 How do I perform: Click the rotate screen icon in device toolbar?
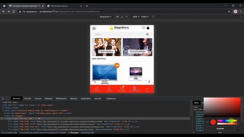tap(153, 17)
